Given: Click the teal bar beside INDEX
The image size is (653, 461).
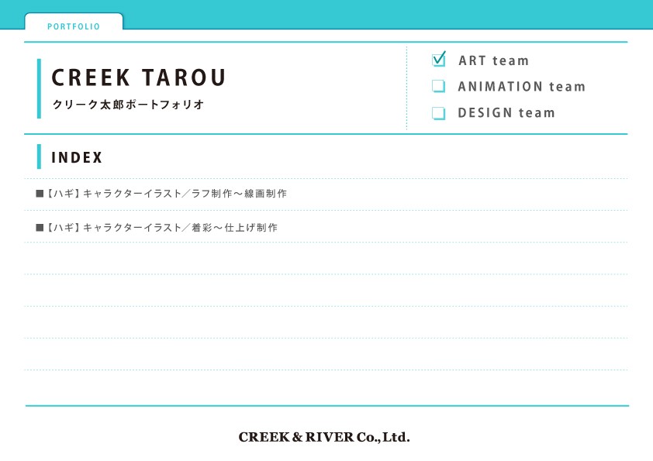Looking at the screenshot, I should [x=39, y=157].
